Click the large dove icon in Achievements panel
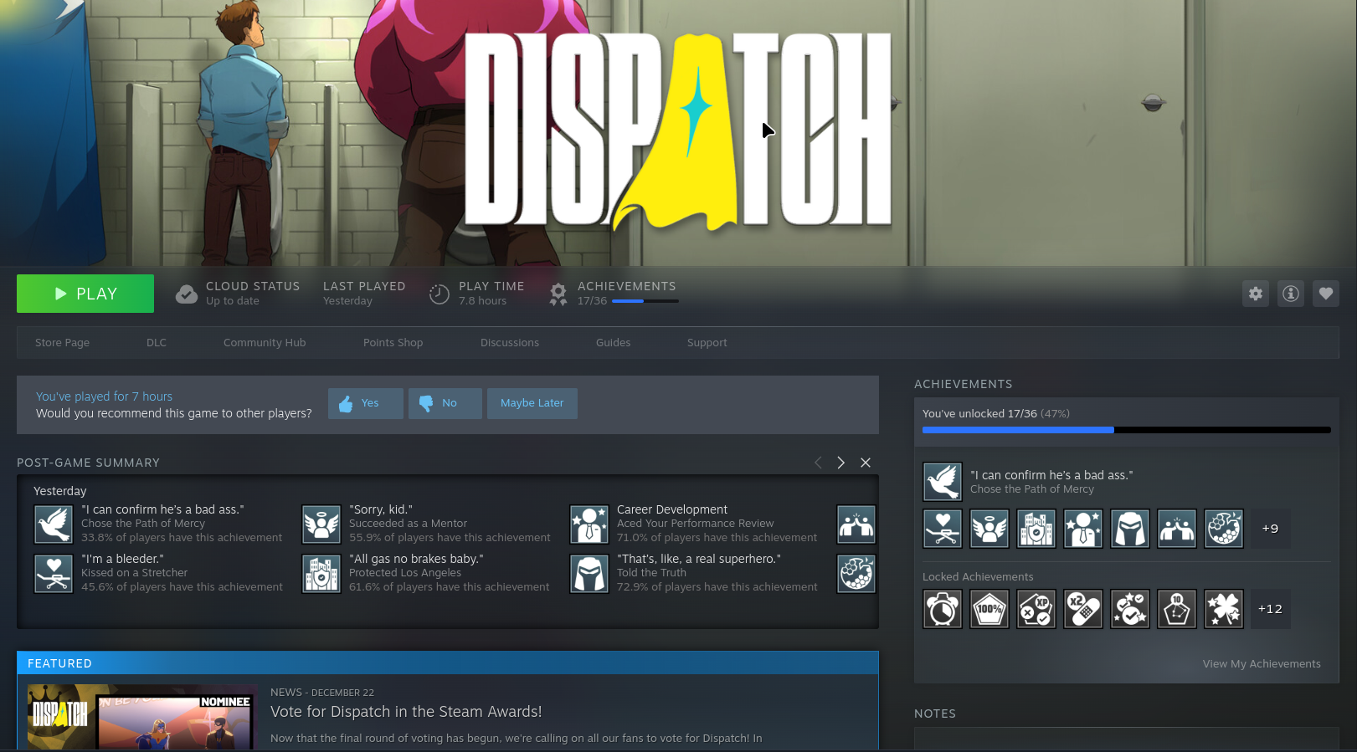1357x752 pixels. click(x=943, y=482)
